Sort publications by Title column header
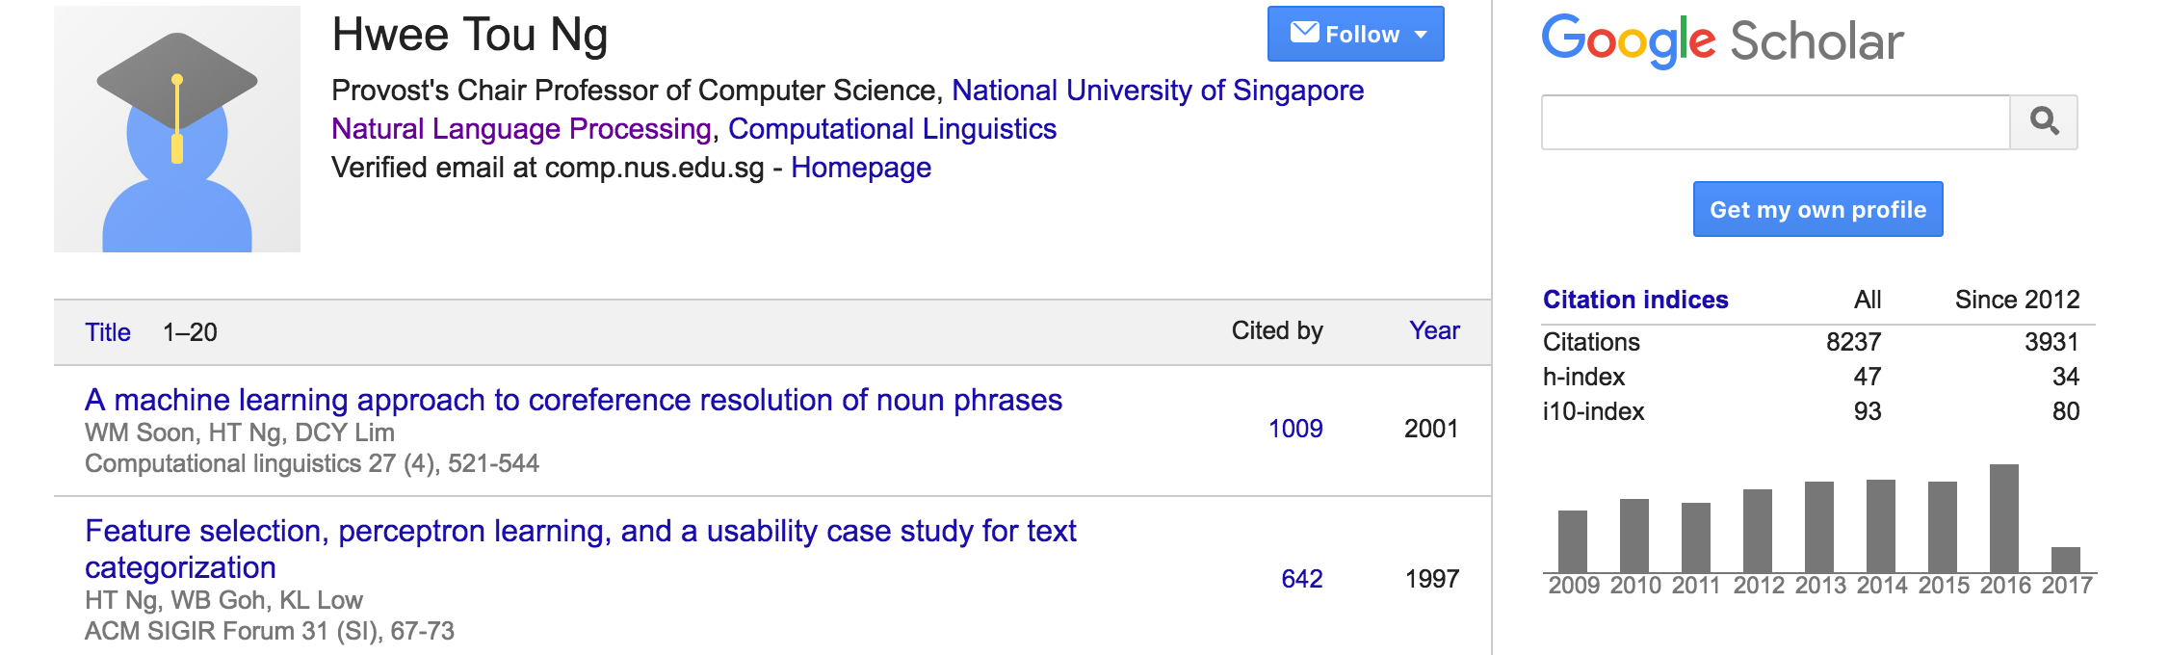This screenshot has height=655, width=2169. (x=108, y=332)
